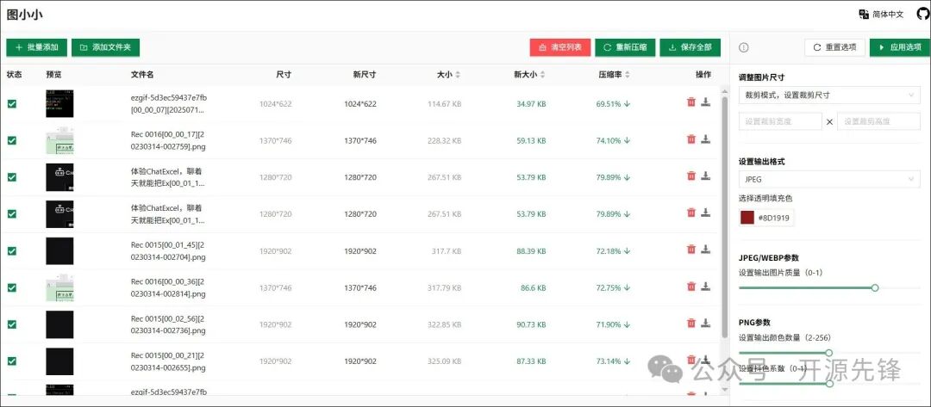Click the translate icon beside 简体中文
Viewport: 931px width, 407px height.
(x=864, y=15)
